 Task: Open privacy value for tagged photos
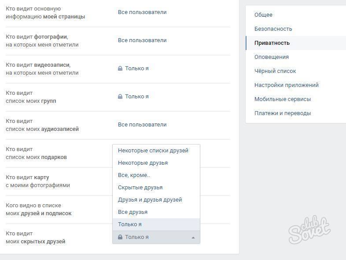tap(142, 40)
